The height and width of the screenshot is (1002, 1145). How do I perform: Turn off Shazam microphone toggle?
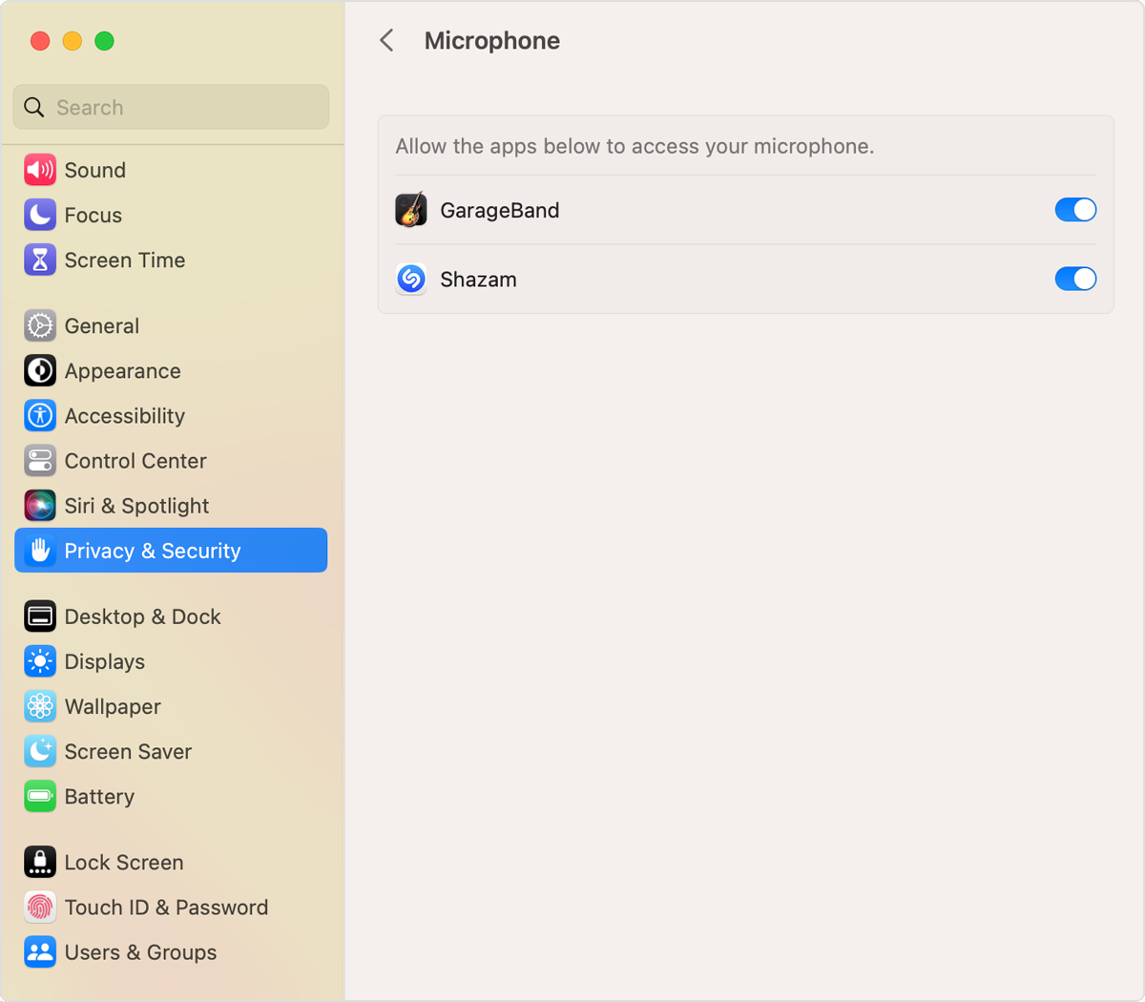coord(1075,279)
